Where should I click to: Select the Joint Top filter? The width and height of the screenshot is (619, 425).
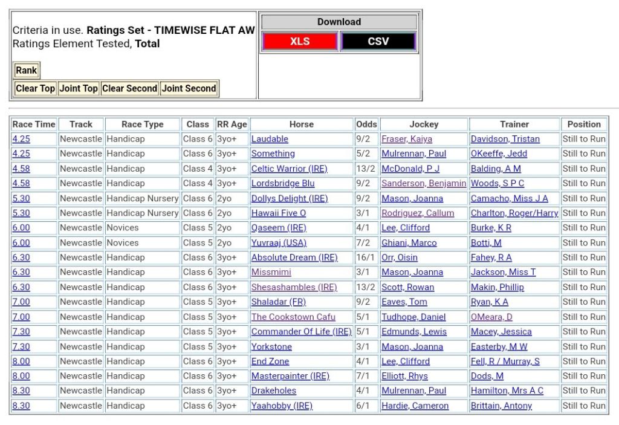point(79,88)
